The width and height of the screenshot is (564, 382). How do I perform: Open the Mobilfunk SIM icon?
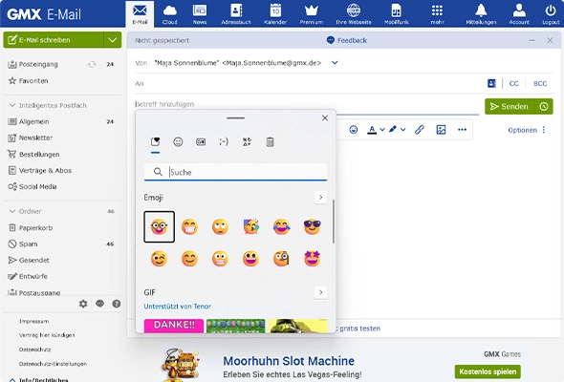click(396, 14)
